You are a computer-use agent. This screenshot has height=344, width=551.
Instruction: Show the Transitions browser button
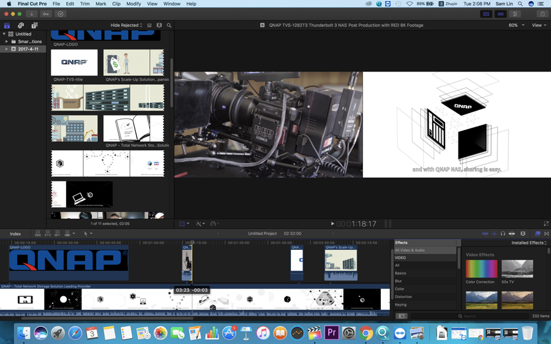[547, 233]
